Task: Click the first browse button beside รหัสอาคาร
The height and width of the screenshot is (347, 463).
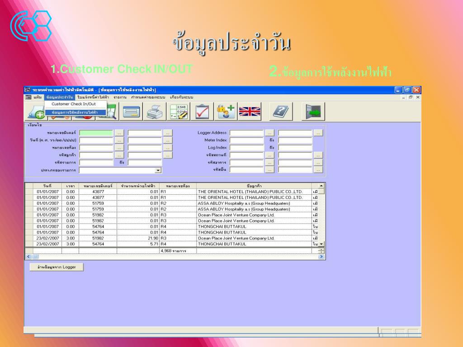Action: (269, 163)
